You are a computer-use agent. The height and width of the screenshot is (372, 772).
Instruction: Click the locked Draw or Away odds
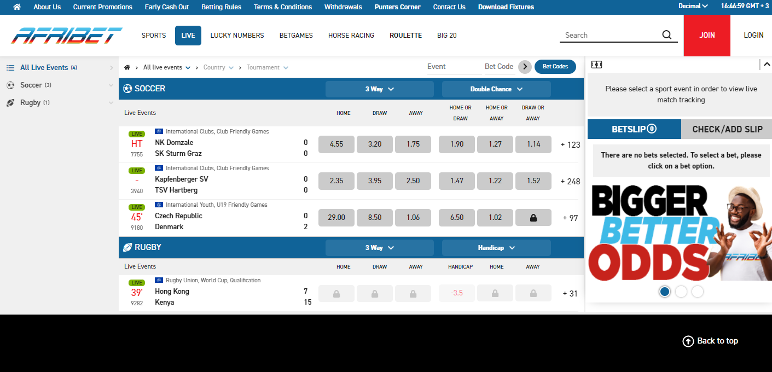tap(533, 217)
